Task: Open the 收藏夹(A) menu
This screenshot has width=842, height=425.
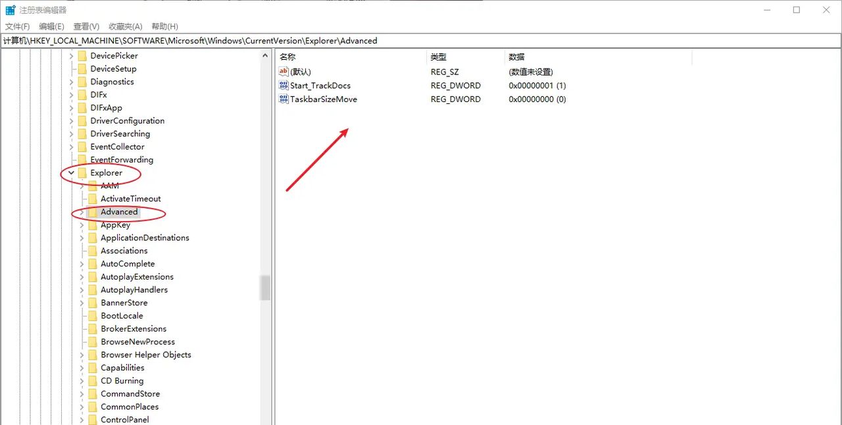Action: click(126, 26)
